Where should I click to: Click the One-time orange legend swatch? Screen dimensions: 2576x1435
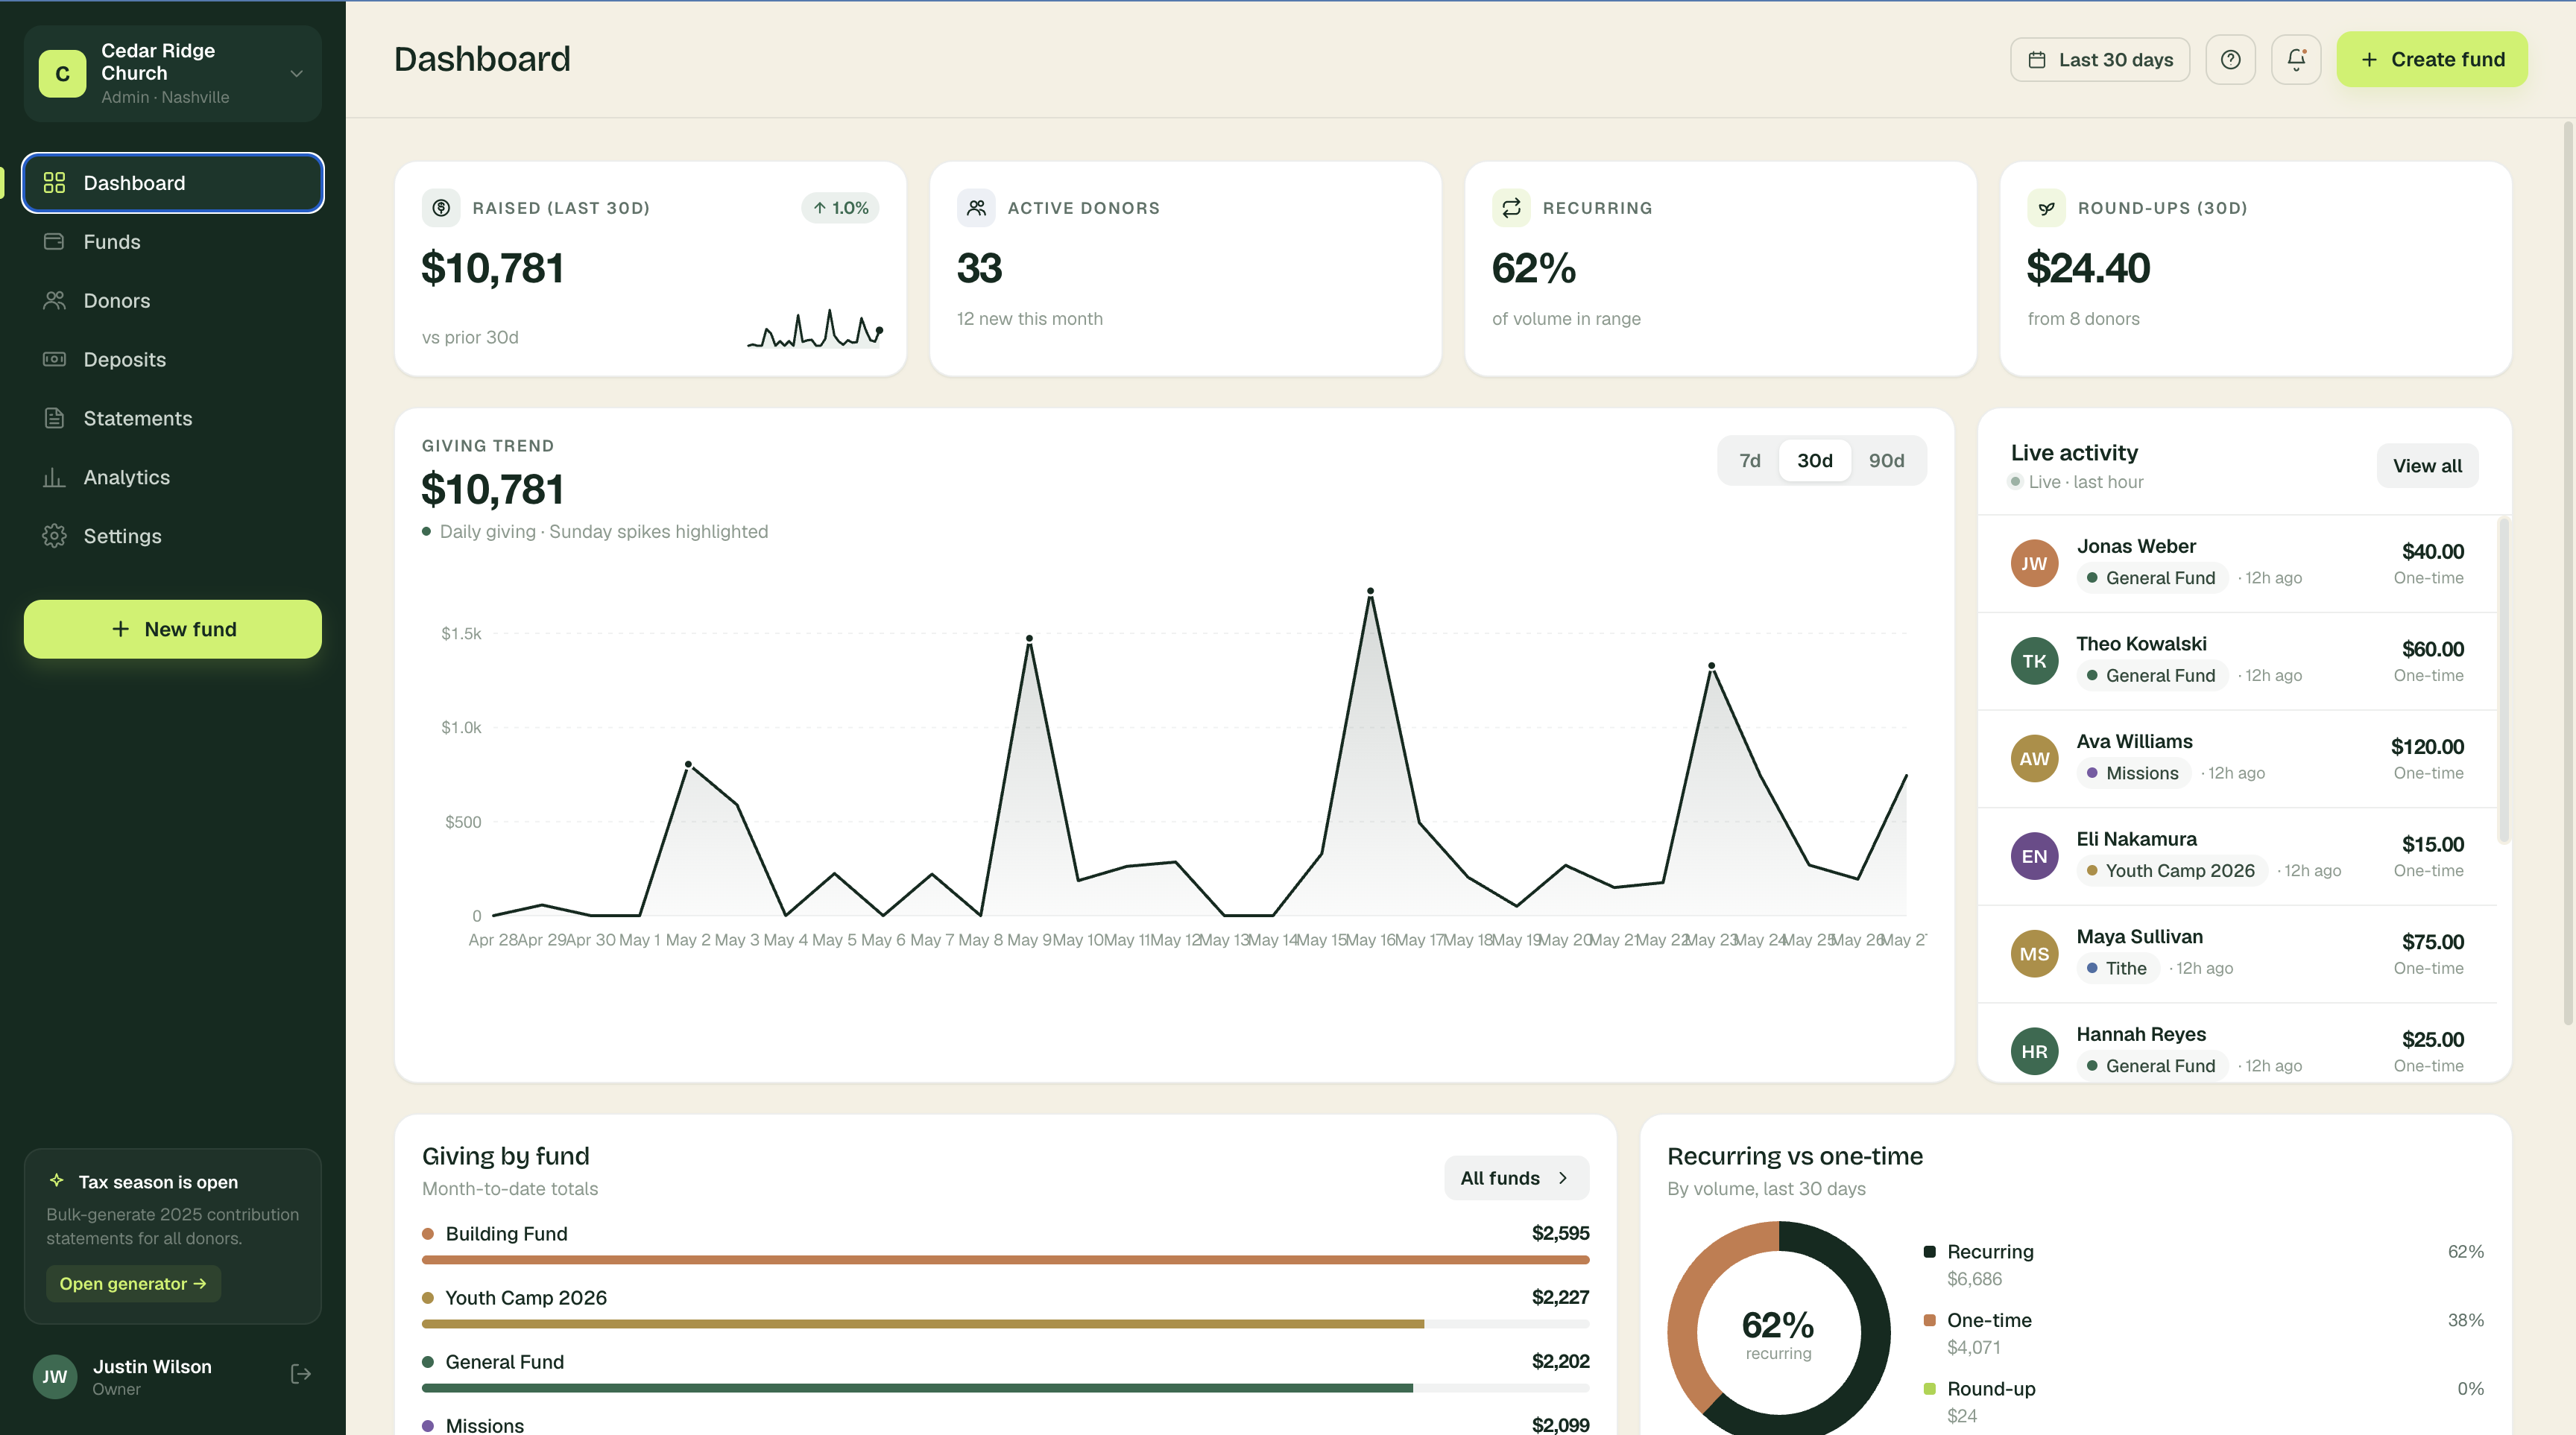pos(1929,1320)
